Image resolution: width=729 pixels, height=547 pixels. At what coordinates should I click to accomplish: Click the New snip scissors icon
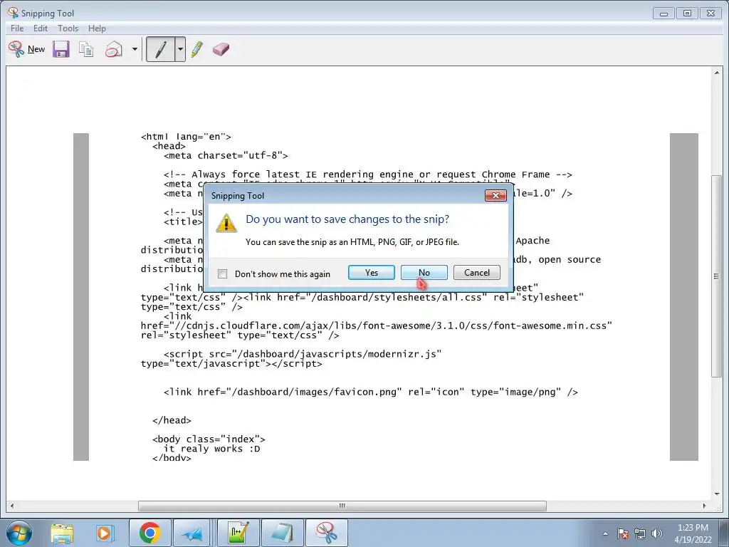tap(16, 49)
